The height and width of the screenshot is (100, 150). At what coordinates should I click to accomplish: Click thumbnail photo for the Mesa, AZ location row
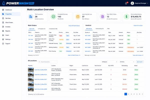pyautogui.click(x=31, y=74)
